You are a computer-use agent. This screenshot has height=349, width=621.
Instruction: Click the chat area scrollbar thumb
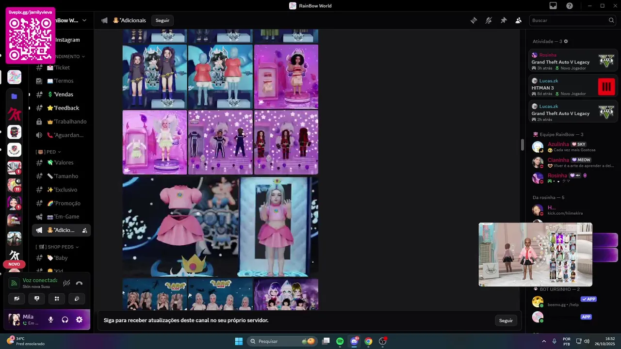point(522,145)
